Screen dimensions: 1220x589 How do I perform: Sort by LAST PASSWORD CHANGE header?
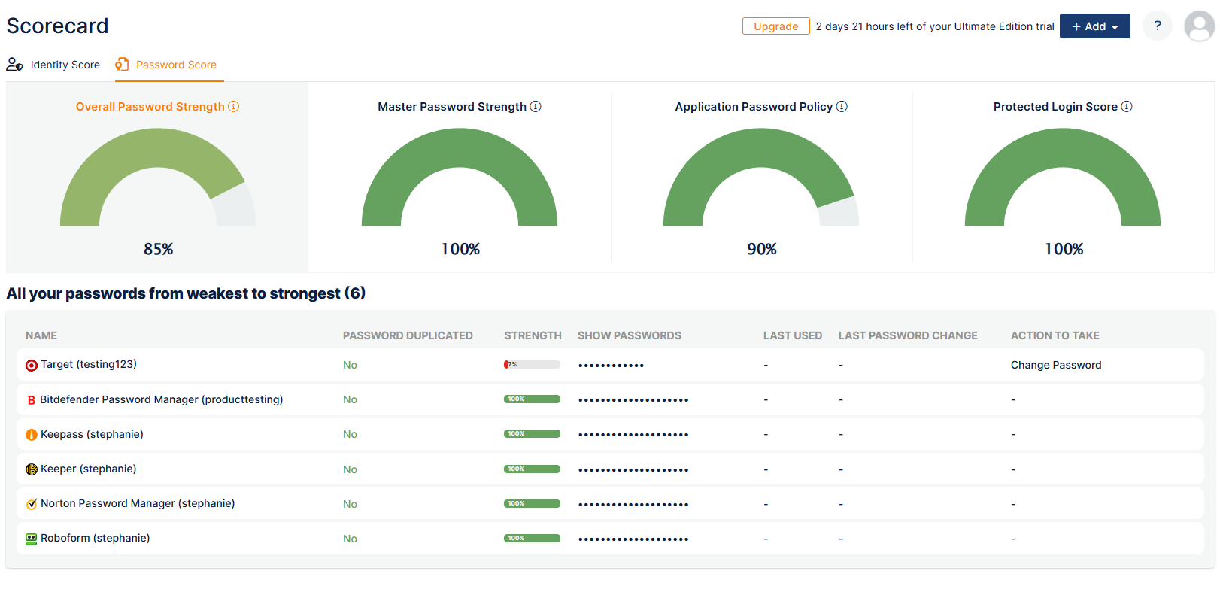tap(908, 335)
